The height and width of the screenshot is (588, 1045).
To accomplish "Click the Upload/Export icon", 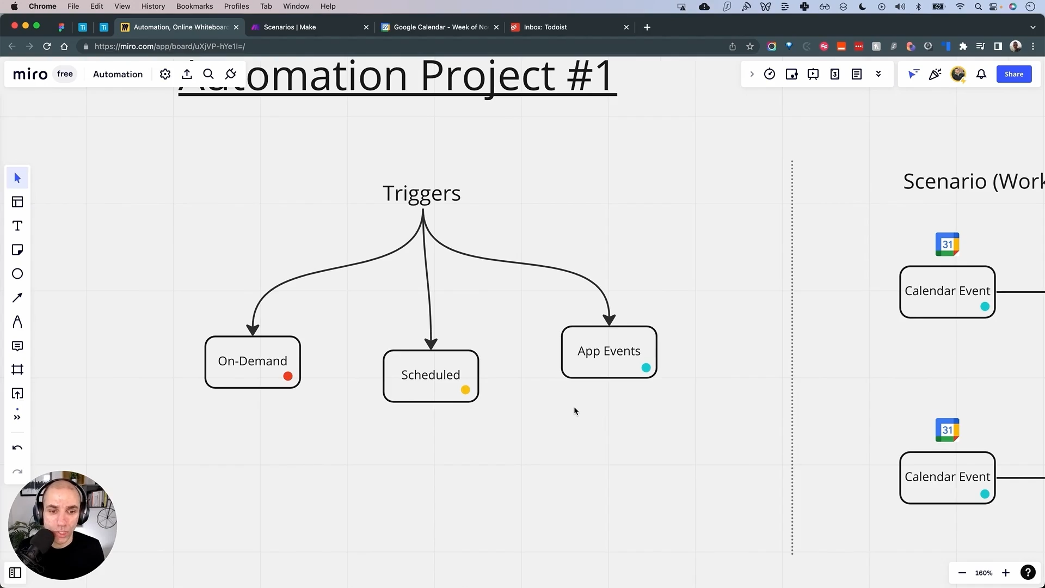I will [187, 74].
